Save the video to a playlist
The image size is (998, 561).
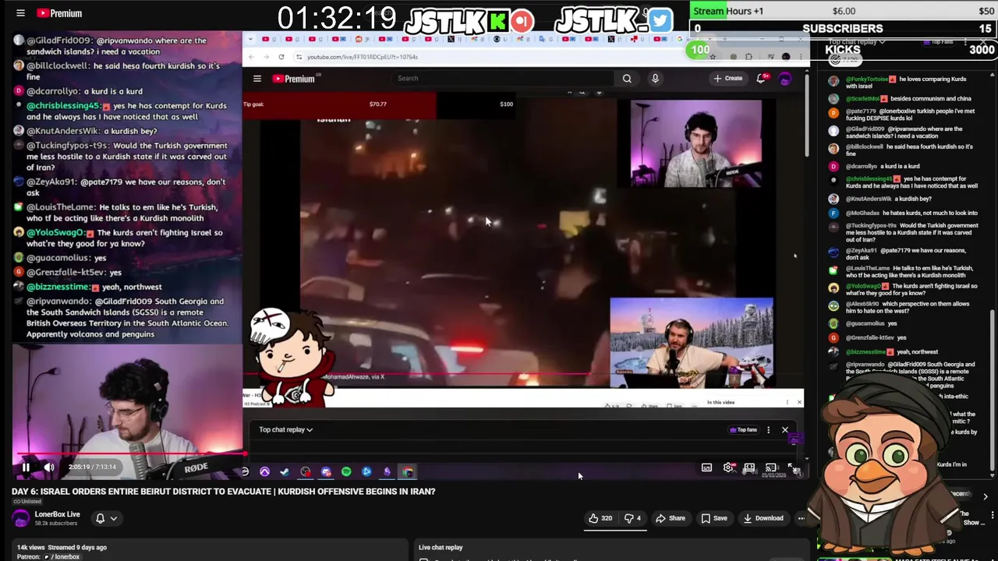714,518
